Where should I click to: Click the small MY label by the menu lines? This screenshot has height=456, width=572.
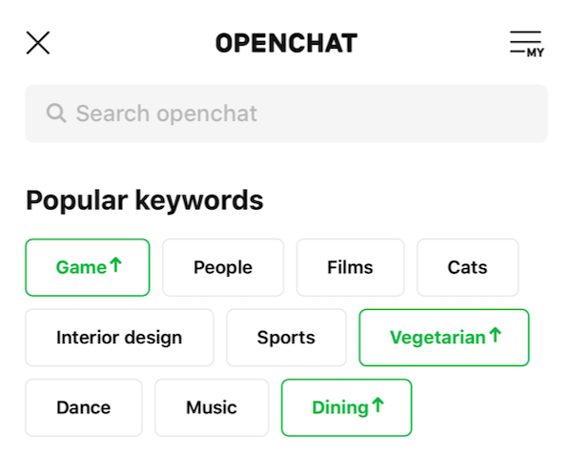(x=536, y=52)
